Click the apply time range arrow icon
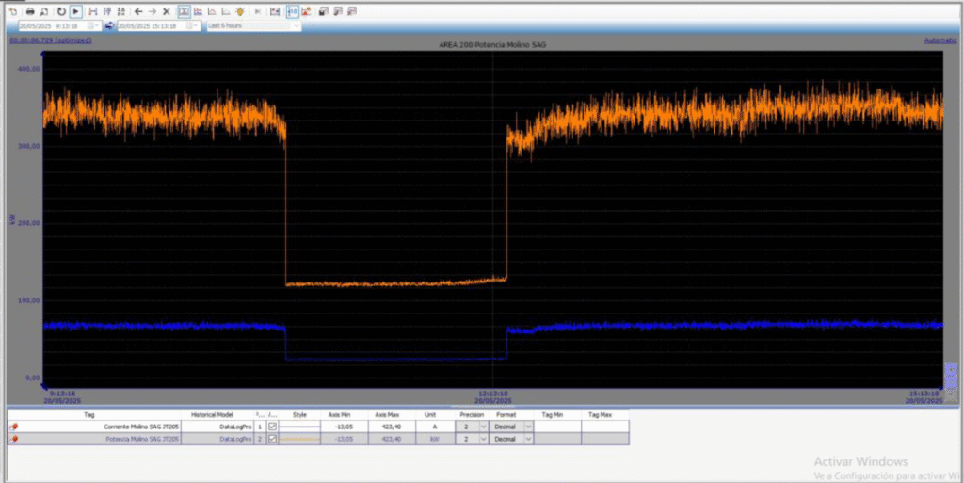 110,26
